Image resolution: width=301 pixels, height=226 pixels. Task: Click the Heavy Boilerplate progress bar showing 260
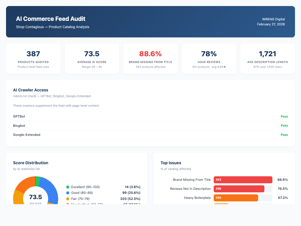pyautogui.click(x=236, y=198)
